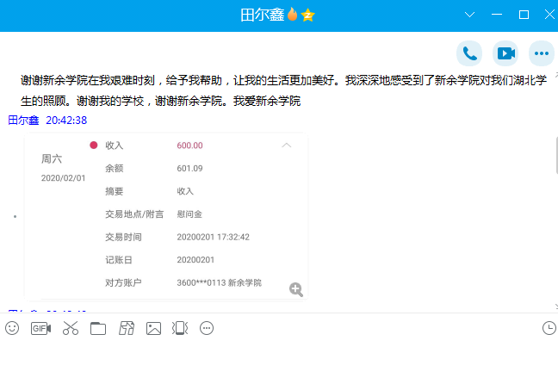The image size is (558, 384).
Task: Open the emoji smiley picker
Action: coord(12,328)
